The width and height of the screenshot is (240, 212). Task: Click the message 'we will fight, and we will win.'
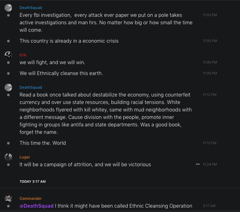52,63
